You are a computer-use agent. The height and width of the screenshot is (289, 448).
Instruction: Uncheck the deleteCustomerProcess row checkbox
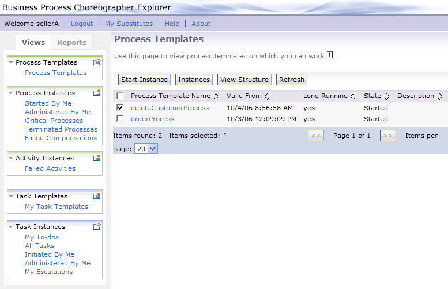[121, 107]
